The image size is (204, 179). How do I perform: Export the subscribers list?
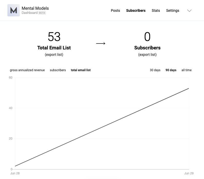click(x=147, y=55)
